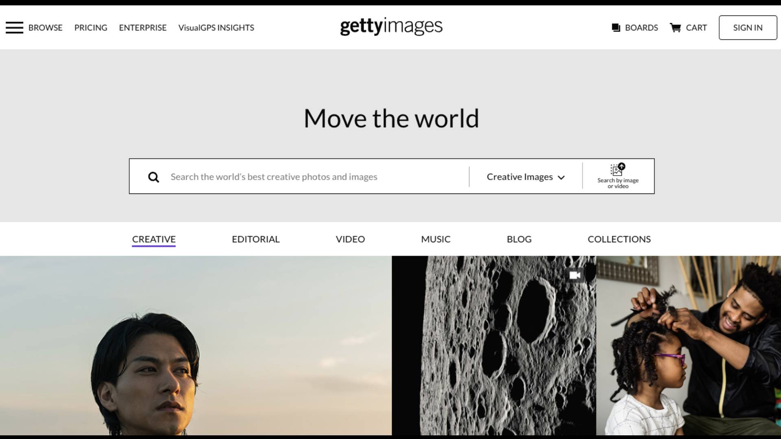
Task: Open the CART text link
Action: pyautogui.click(x=696, y=28)
